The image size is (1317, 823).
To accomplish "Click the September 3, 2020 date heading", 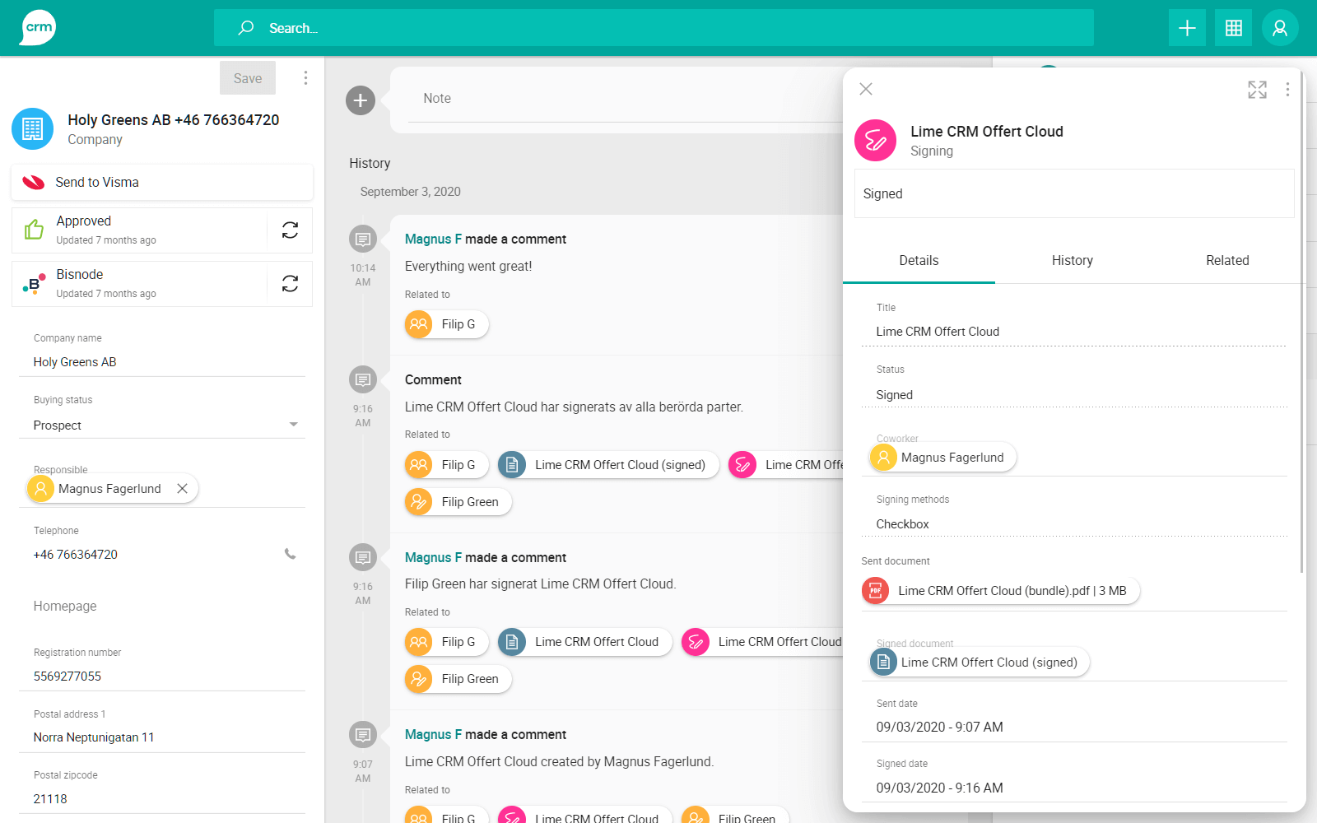I will (410, 192).
